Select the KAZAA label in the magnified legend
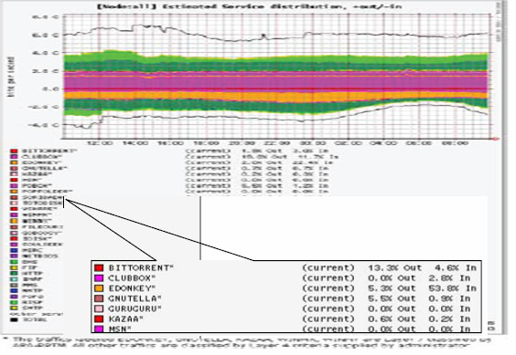This screenshot has width=516, height=355. click(125, 318)
